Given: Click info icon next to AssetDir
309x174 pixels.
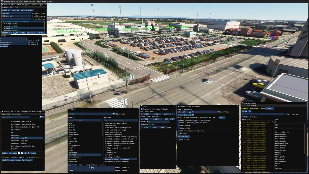Looking at the screenshot, I should [37, 42].
